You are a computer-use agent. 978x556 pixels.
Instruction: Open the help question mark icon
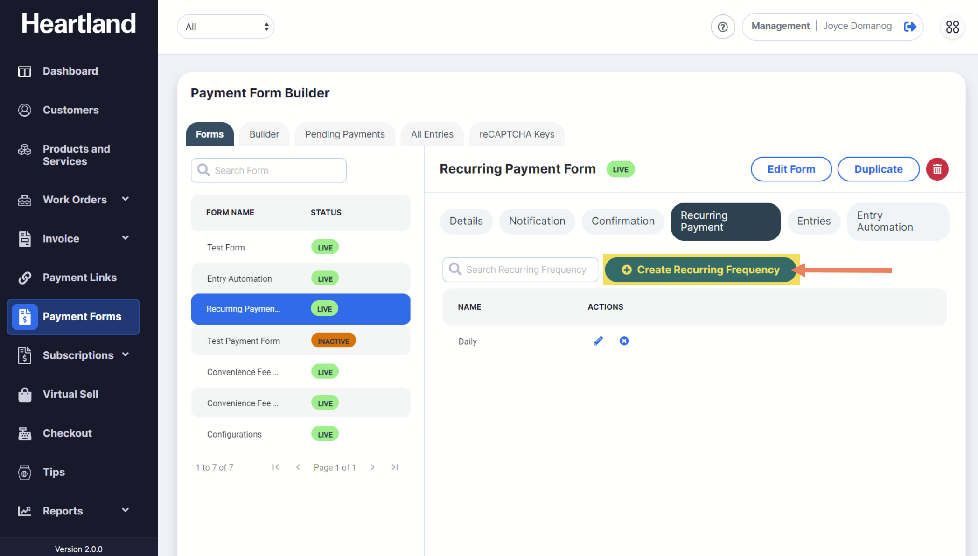[x=722, y=27]
